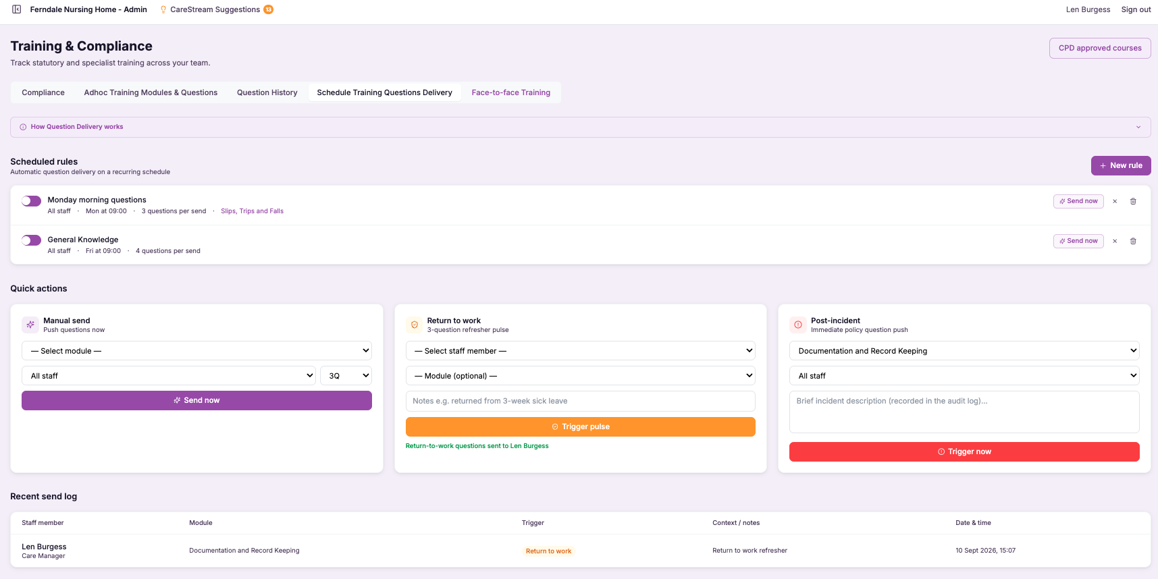
Task: Click the Return to work shield icon
Action: click(x=414, y=325)
